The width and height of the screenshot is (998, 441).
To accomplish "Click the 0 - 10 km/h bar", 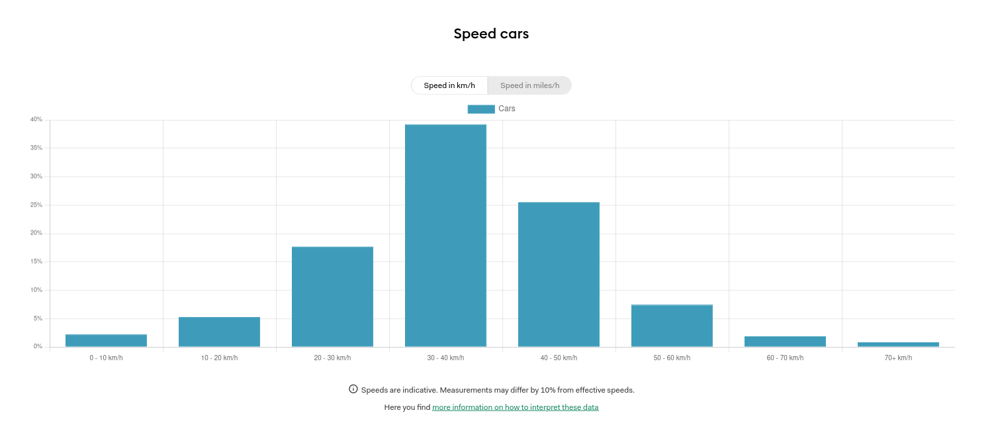I will (x=106, y=340).
